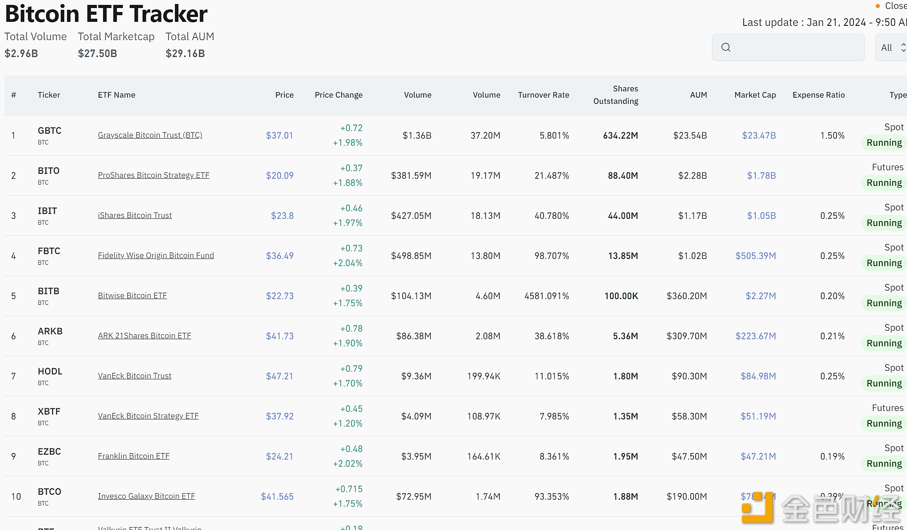The image size is (907, 530).
Task: Open ARK 21Shares Bitcoin ETF link
Action: coord(144,336)
